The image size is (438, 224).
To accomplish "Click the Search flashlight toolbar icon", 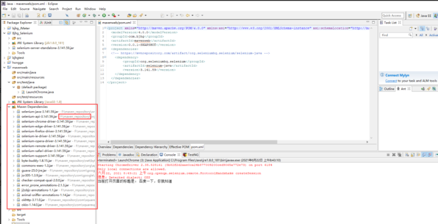I will pyautogui.click(x=141, y=16).
